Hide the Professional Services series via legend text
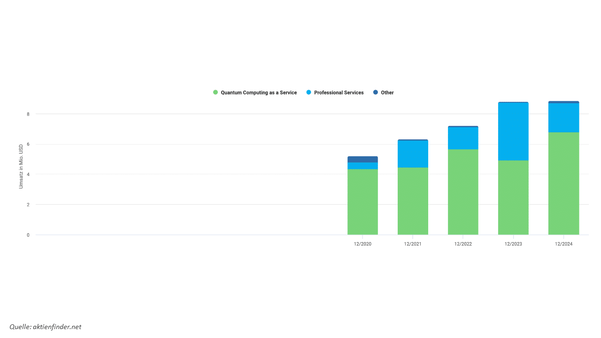The width and height of the screenshot is (601, 338). [339, 92]
